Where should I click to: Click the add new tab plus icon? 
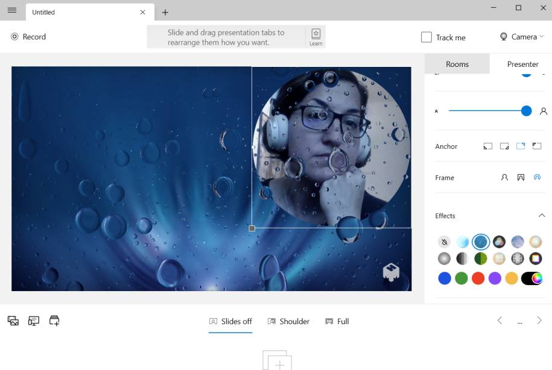165,12
